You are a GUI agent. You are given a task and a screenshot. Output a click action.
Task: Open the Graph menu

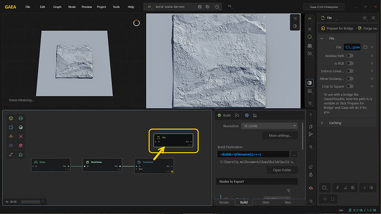tap(57, 7)
